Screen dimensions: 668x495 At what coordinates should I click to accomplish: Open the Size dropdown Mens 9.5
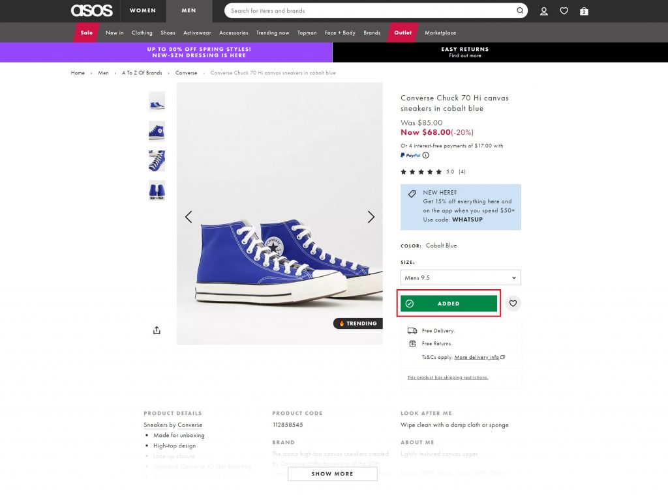click(x=461, y=277)
